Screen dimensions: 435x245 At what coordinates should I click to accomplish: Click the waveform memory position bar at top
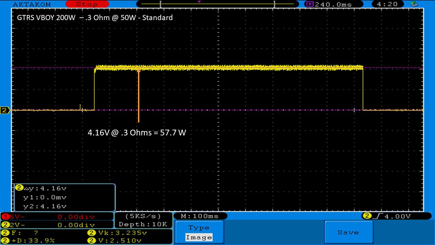point(217,4)
